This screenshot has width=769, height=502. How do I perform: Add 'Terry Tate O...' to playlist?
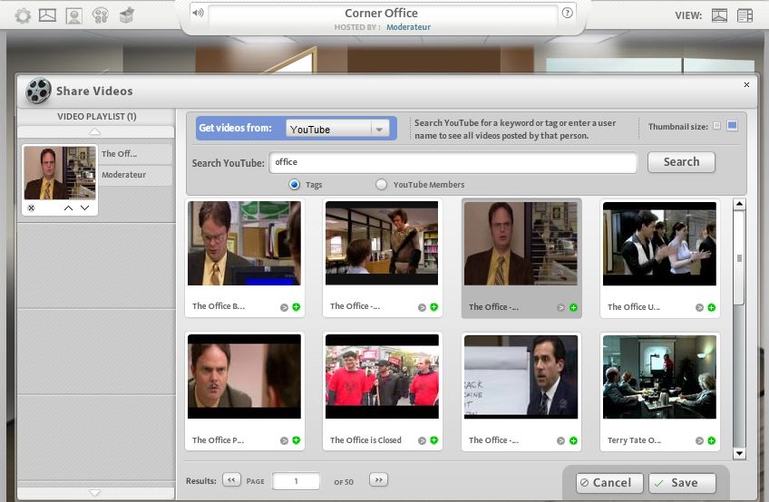coord(712,440)
